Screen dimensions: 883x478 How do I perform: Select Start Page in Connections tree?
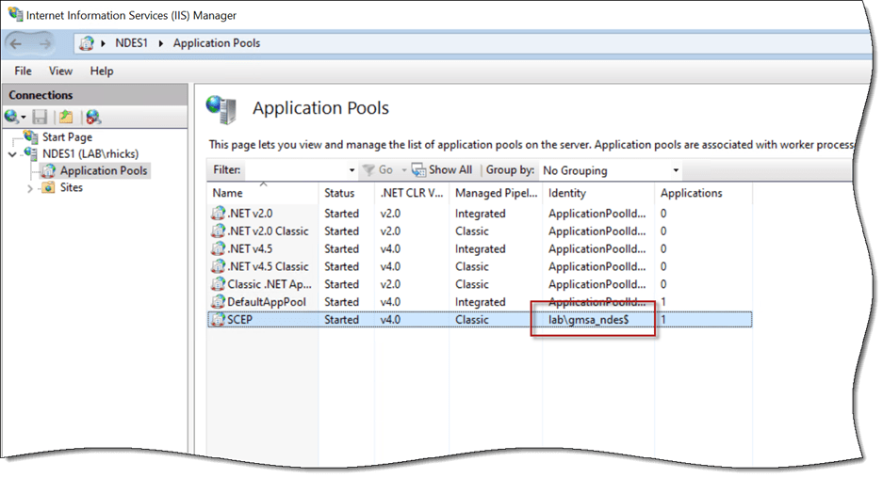[x=68, y=137]
